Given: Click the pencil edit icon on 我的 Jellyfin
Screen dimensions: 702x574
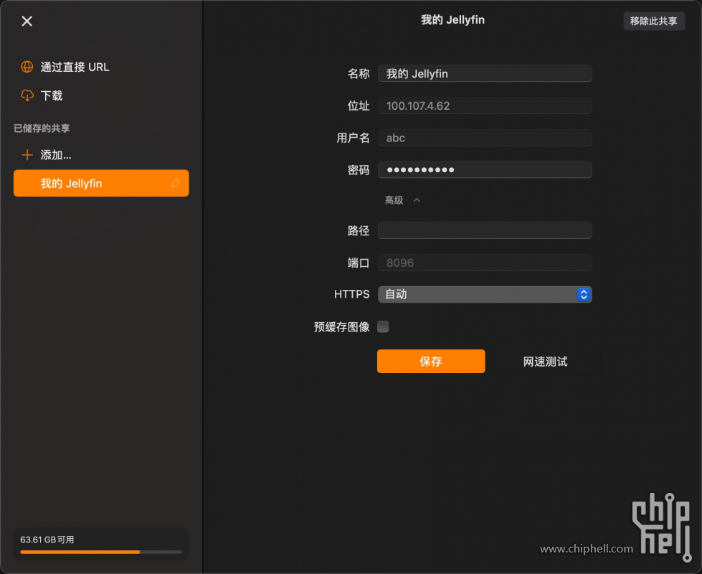Looking at the screenshot, I should click(176, 183).
